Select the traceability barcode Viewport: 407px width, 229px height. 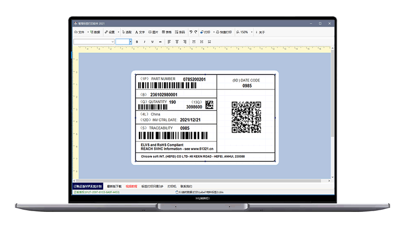click(x=173, y=136)
